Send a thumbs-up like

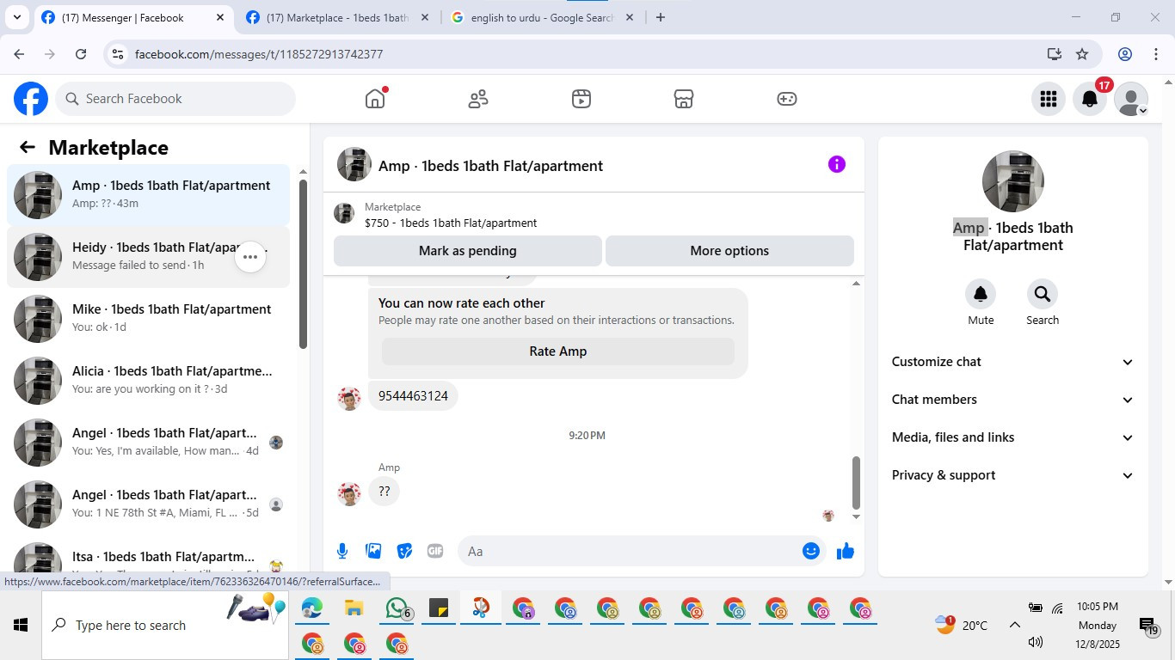tap(846, 551)
